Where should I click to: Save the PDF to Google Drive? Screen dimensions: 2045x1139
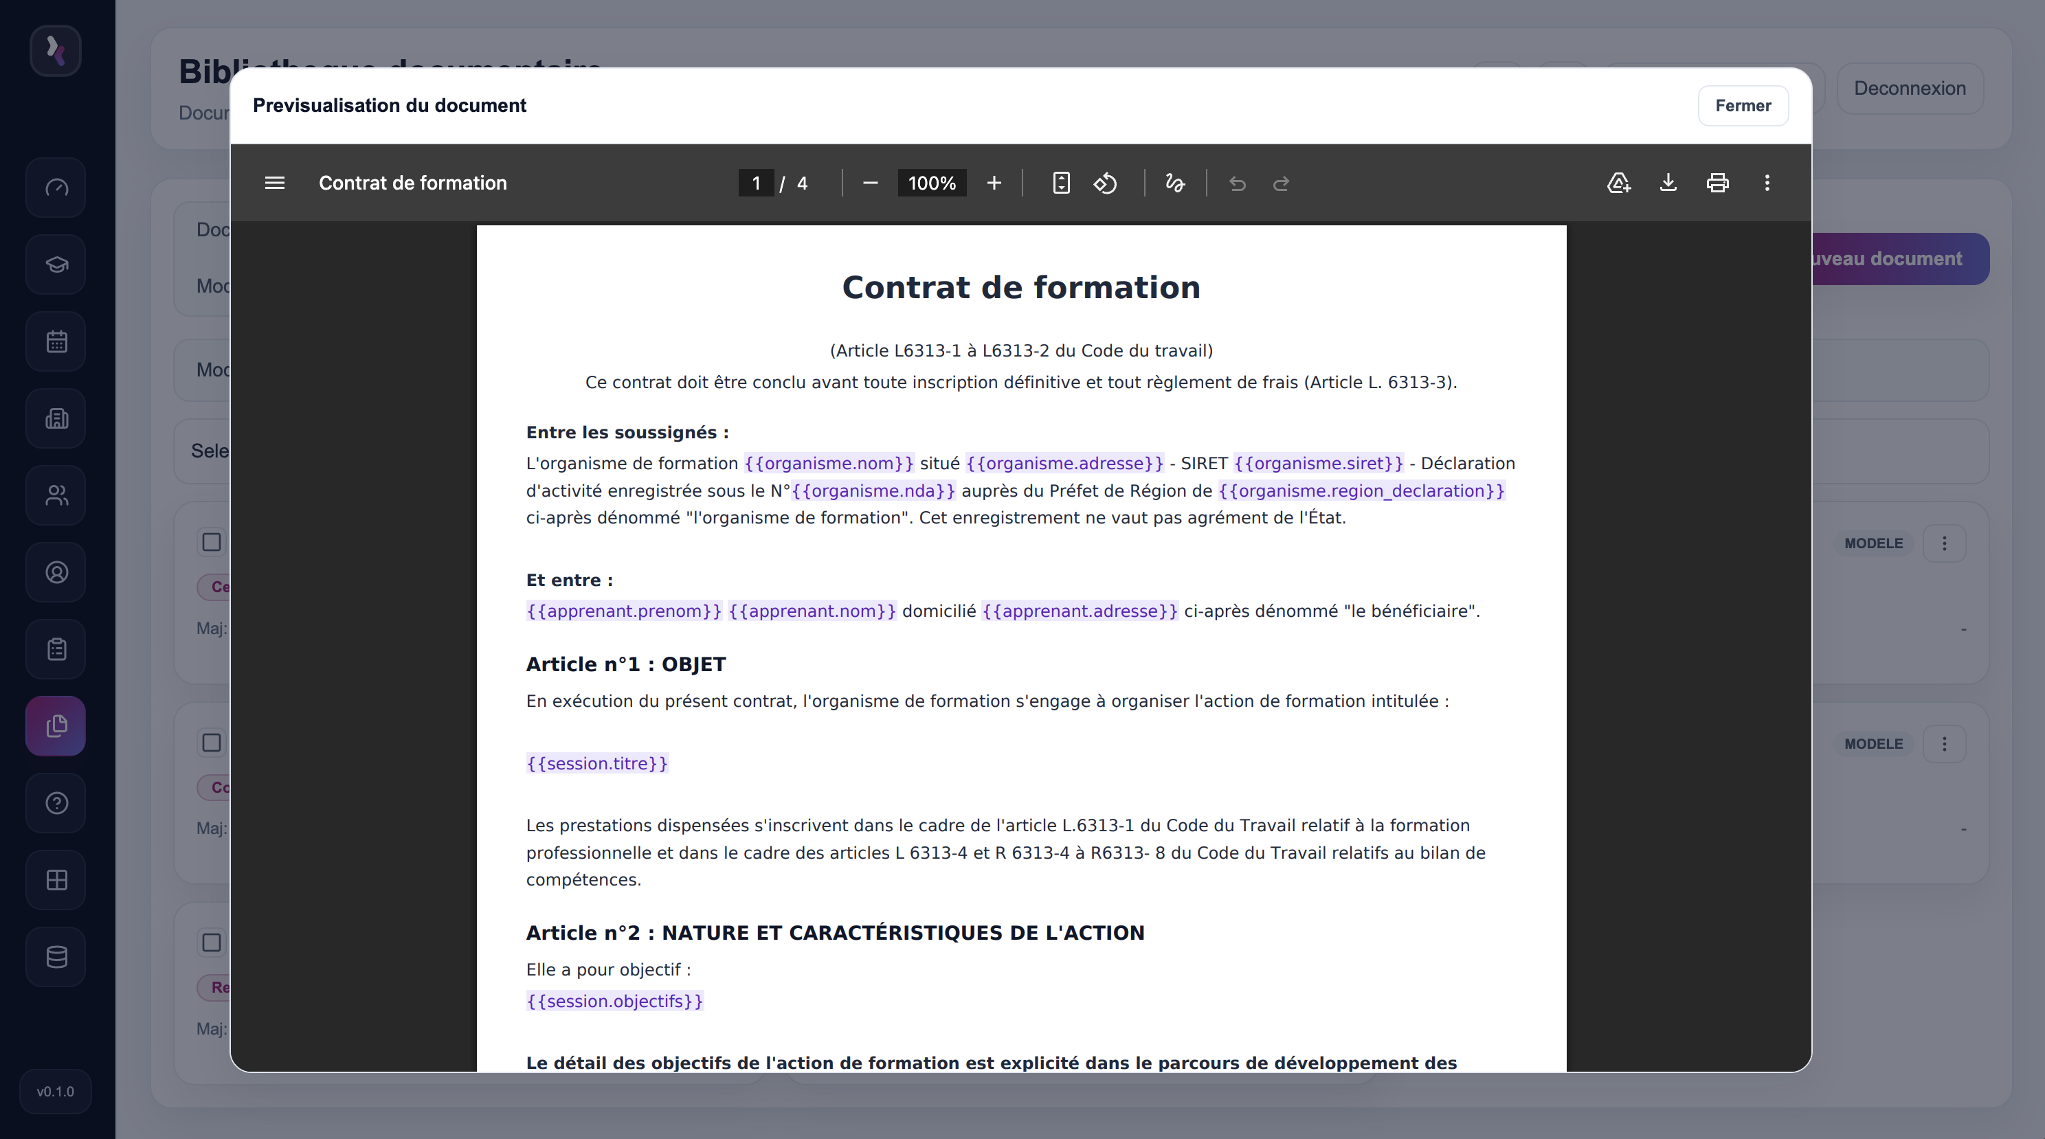pos(1619,183)
